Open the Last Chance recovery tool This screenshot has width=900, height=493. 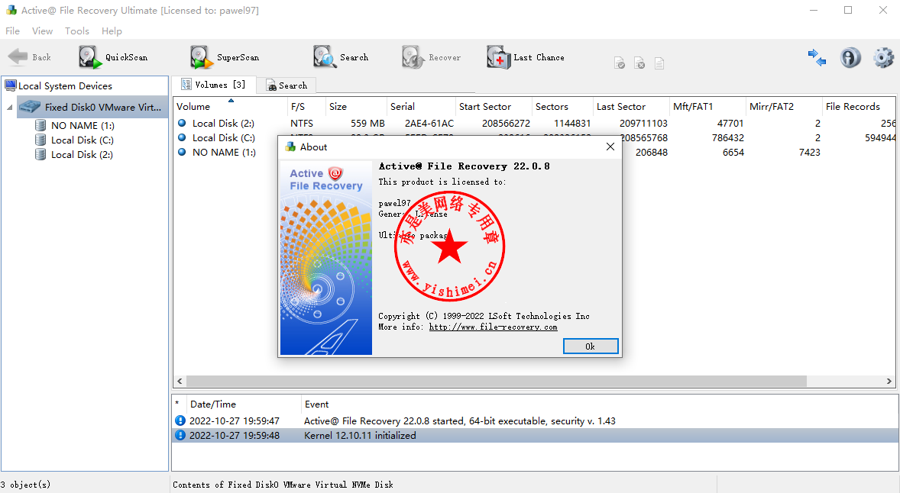point(526,57)
